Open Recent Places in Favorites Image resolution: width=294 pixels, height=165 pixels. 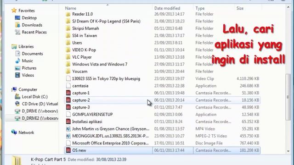coord(34,32)
